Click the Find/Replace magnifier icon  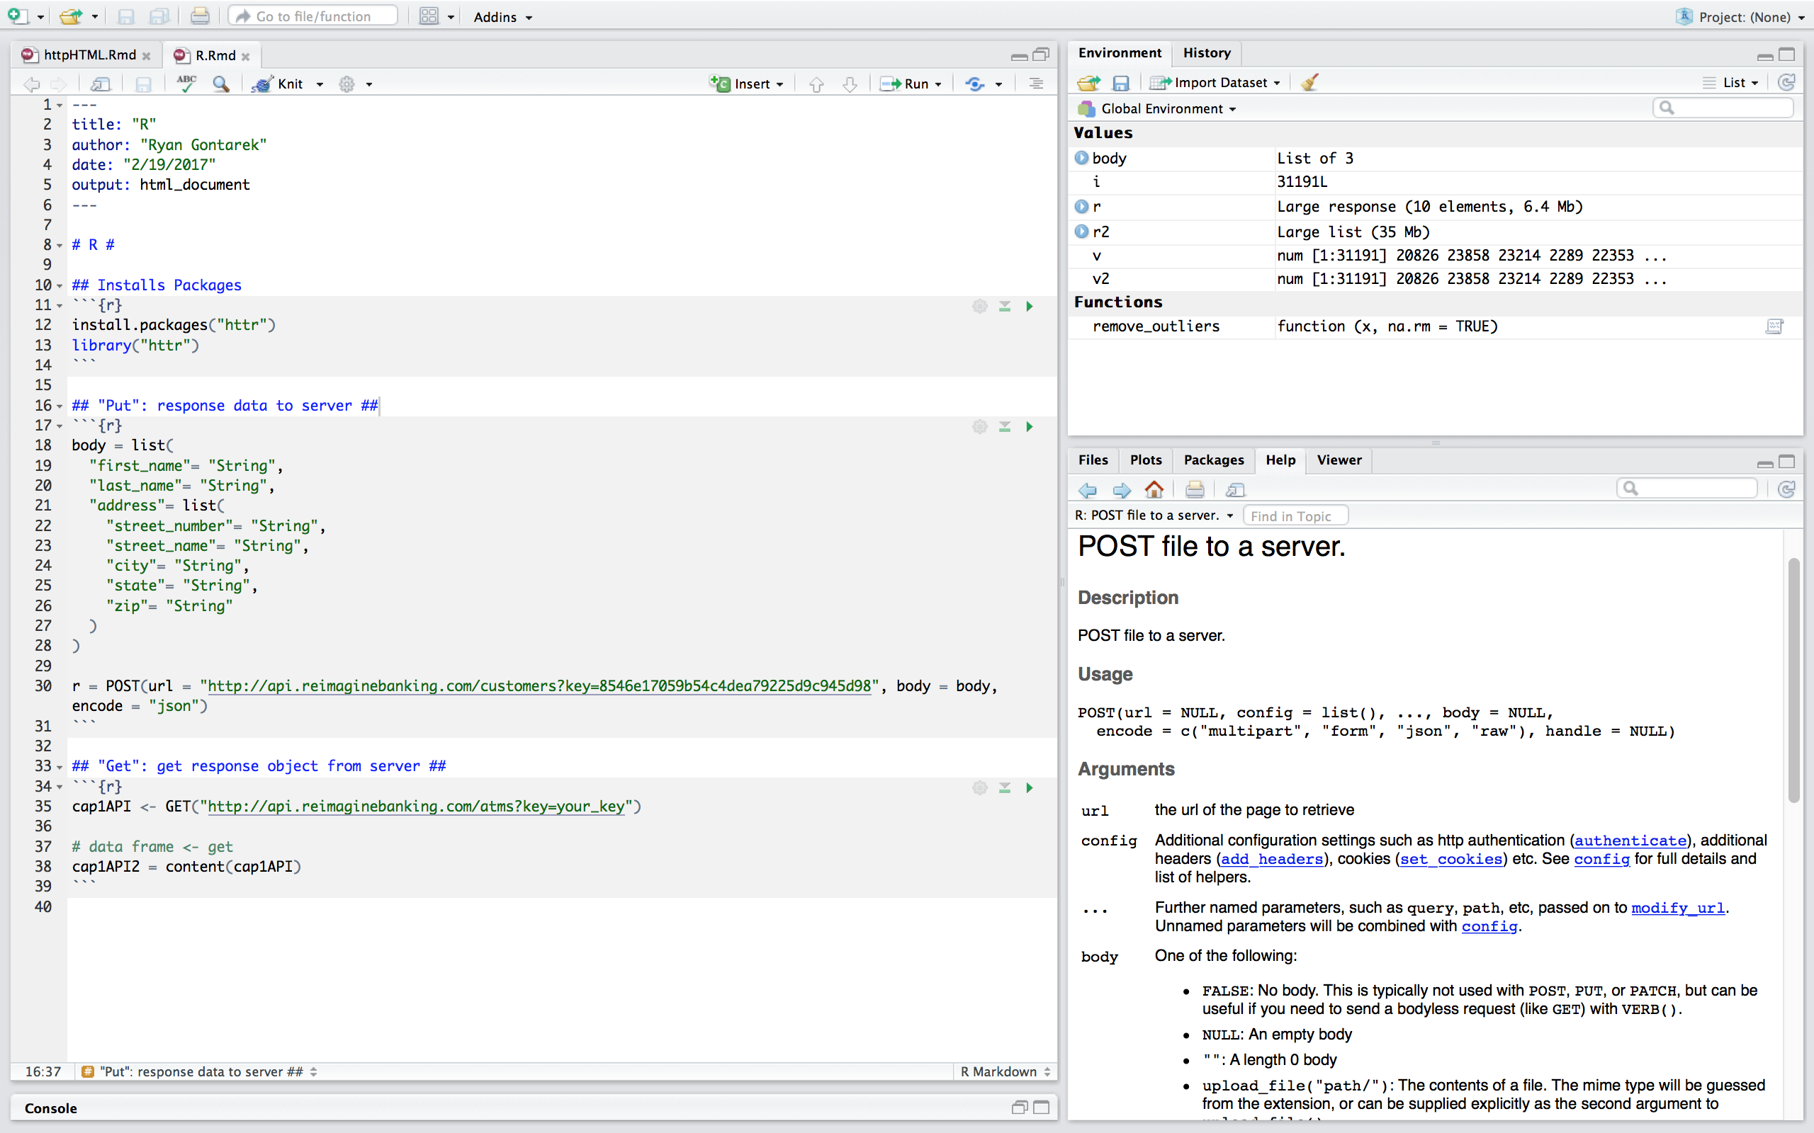(x=220, y=83)
